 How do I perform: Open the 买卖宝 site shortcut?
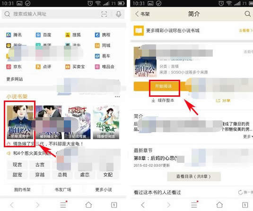(x=75, y=67)
